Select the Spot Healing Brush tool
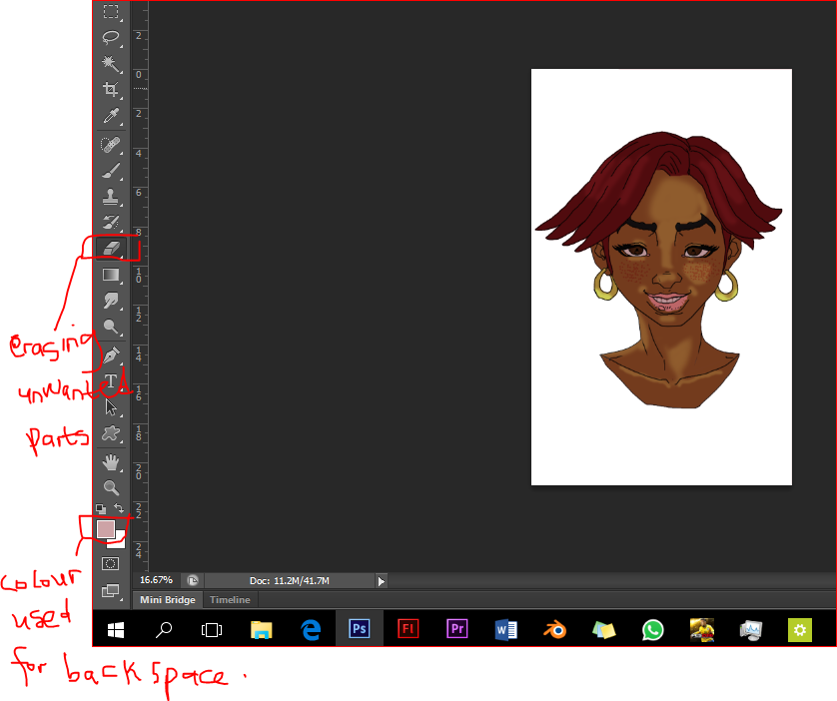The image size is (837, 701). [x=111, y=145]
